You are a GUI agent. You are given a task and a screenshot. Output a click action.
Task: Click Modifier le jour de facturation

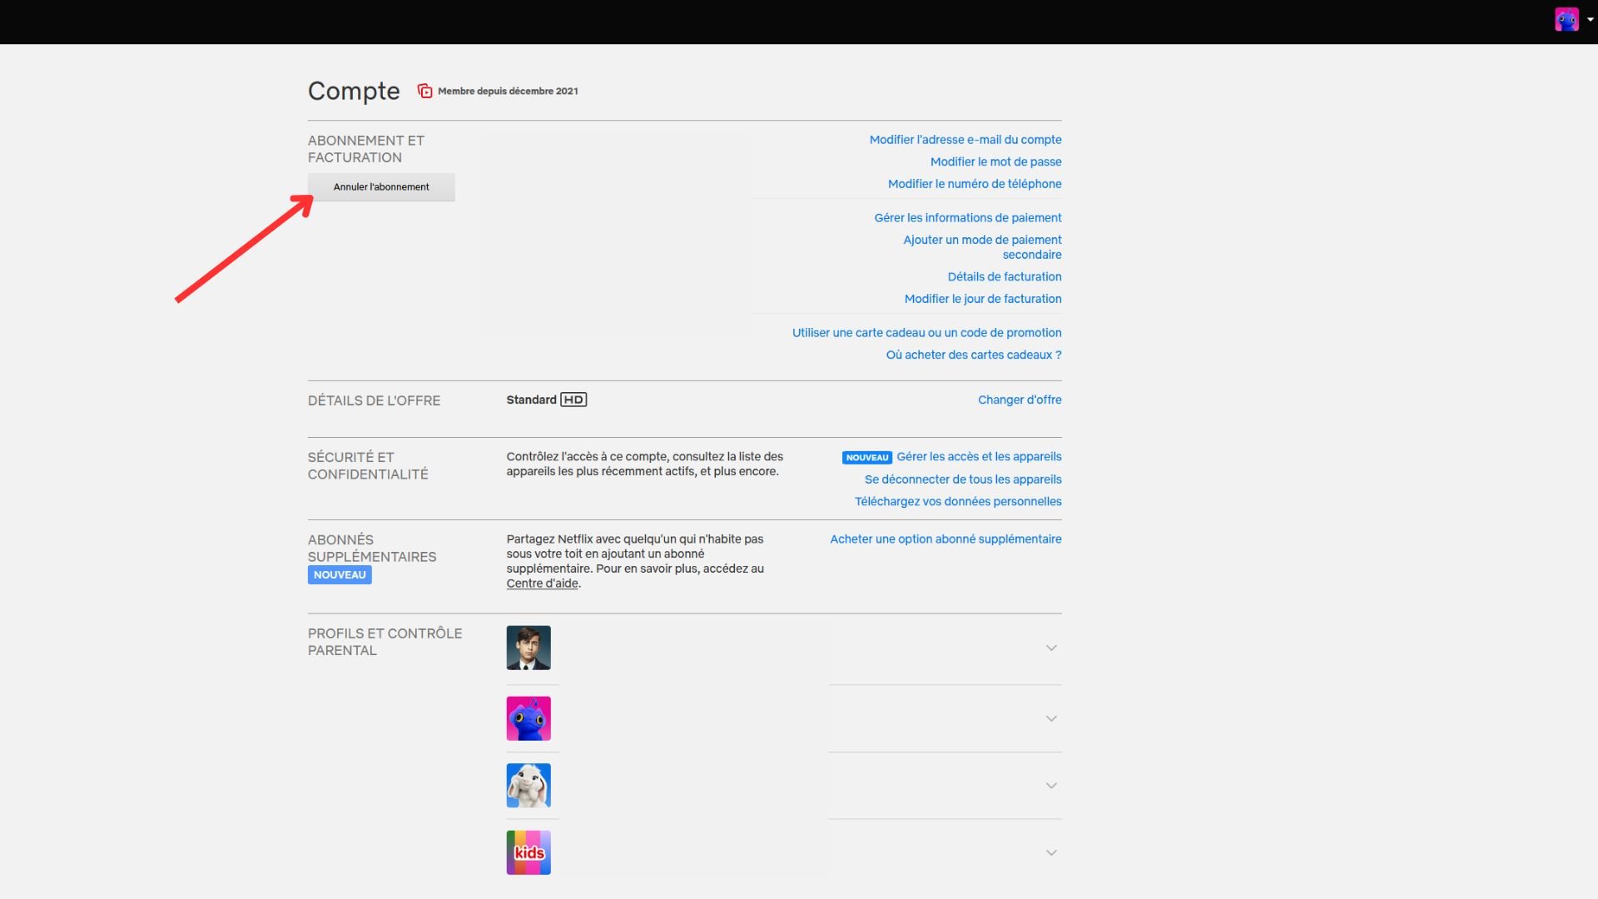983,299
